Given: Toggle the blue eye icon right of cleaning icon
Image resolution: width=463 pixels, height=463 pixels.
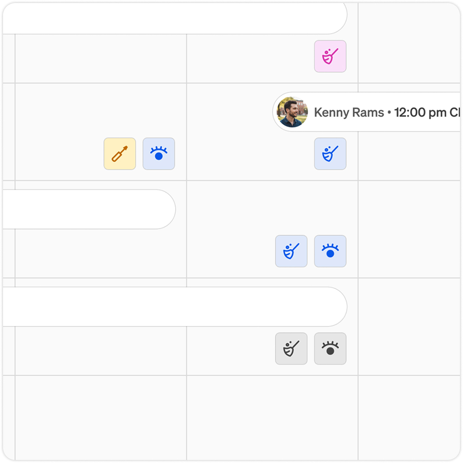Looking at the screenshot, I should [x=330, y=251].
